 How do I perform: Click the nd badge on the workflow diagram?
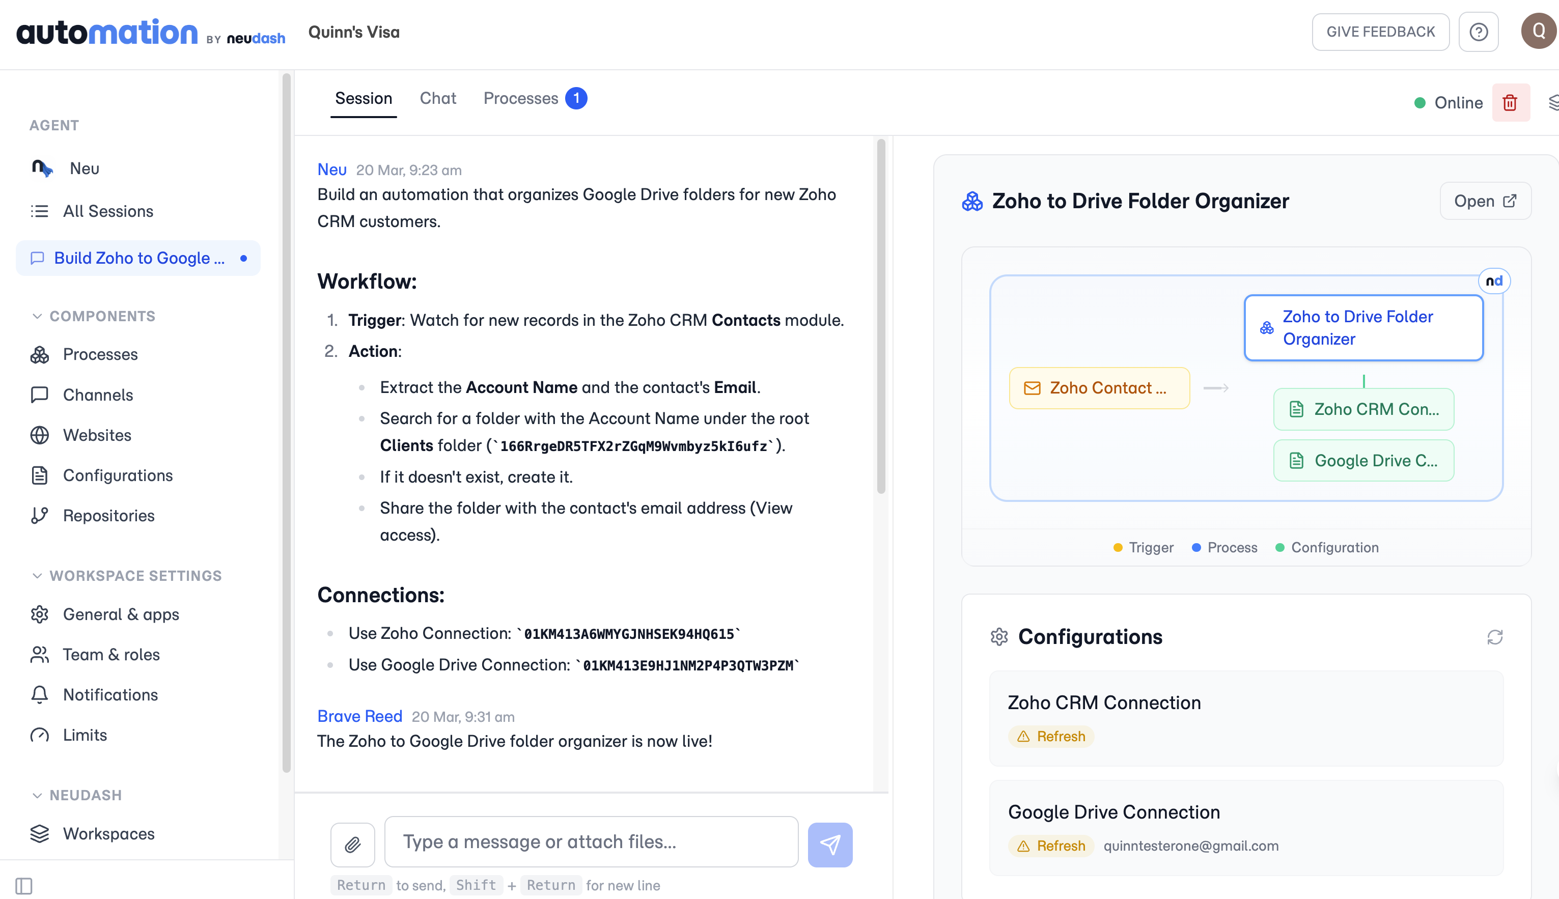pyautogui.click(x=1494, y=282)
